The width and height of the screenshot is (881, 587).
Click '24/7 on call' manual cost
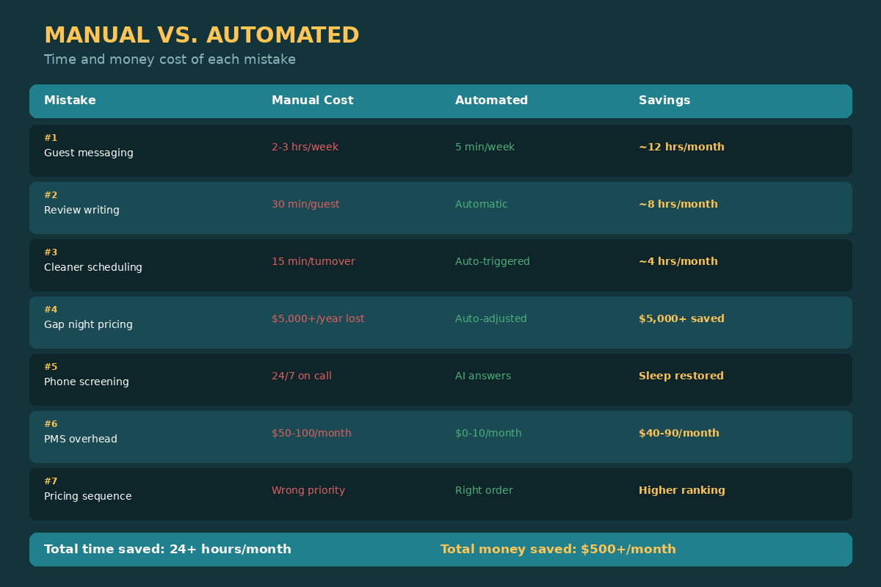pos(302,376)
